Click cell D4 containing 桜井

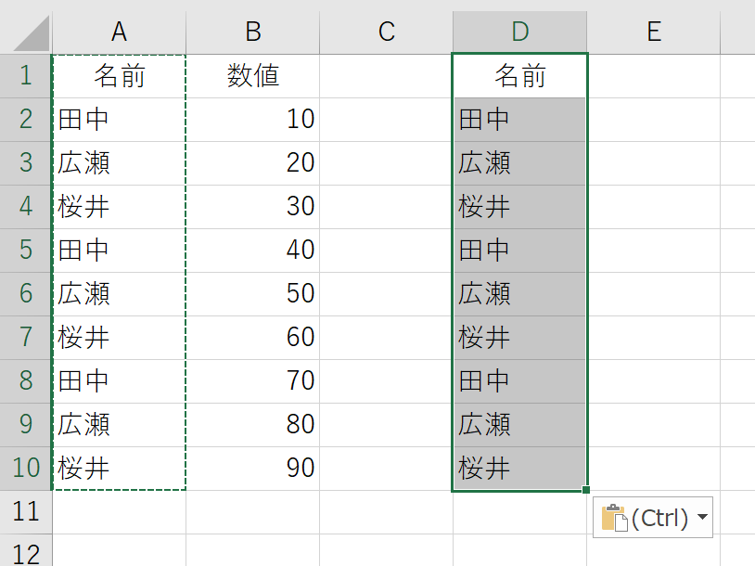519,206
